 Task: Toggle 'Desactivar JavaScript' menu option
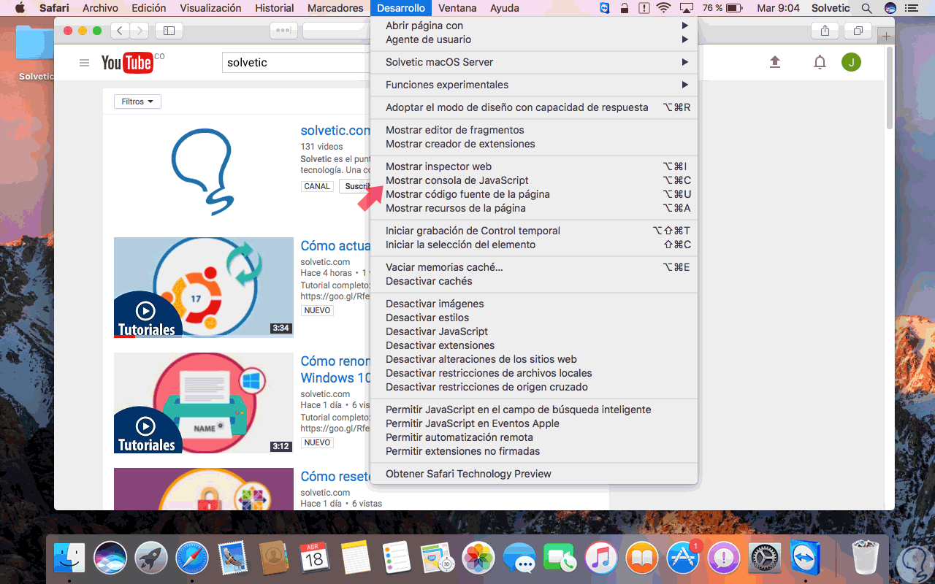(534, 331)
